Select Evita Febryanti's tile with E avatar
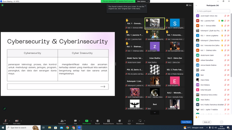The image size is (232, 130). [175, 81]
